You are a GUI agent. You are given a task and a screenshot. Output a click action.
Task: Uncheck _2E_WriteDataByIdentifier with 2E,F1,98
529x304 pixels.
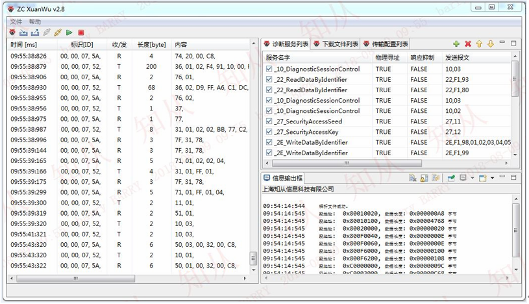pyautogui.click(x=269, y=142)
